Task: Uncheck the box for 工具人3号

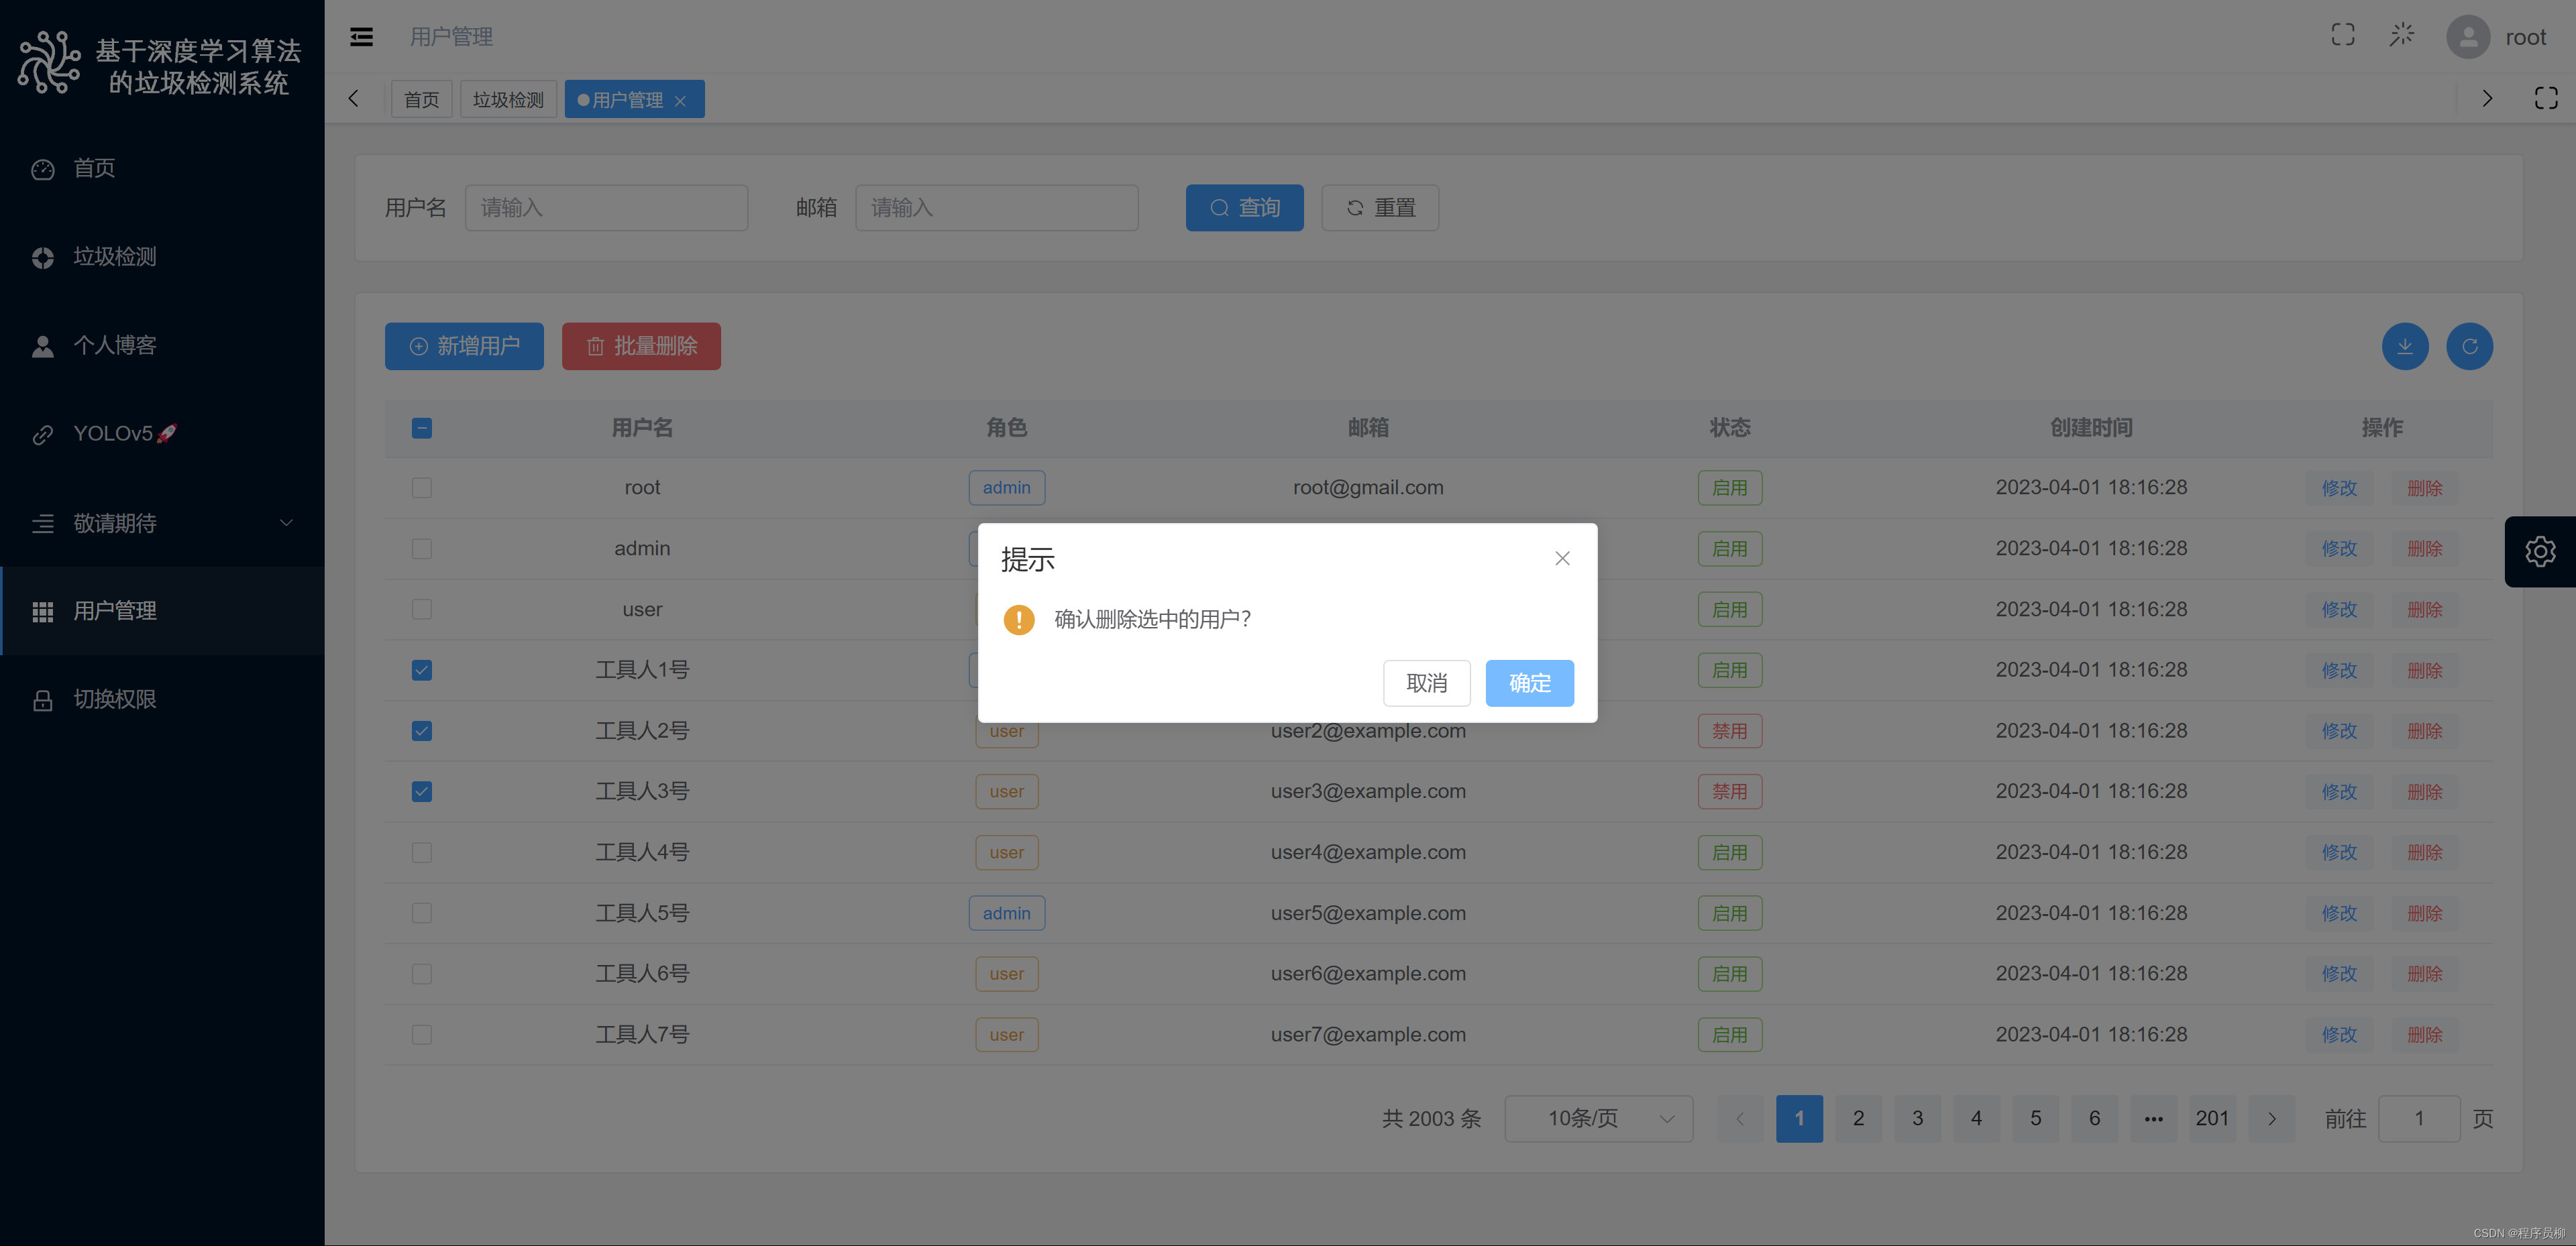Action: pyautogui.click(x=422, y=792)
